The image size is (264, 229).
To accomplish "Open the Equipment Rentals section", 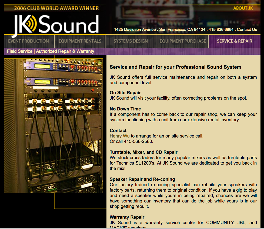I will 80,41.
